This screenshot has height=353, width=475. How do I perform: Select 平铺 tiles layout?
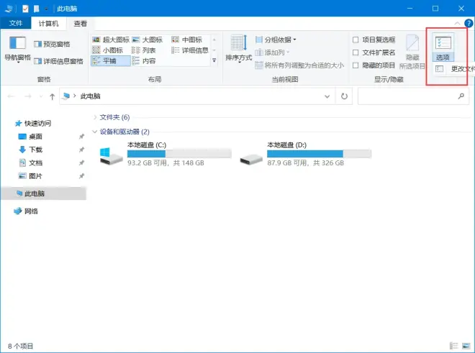111,61
